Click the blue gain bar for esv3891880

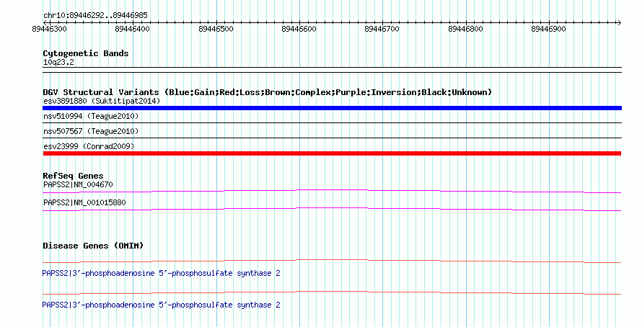pos(332,108)
